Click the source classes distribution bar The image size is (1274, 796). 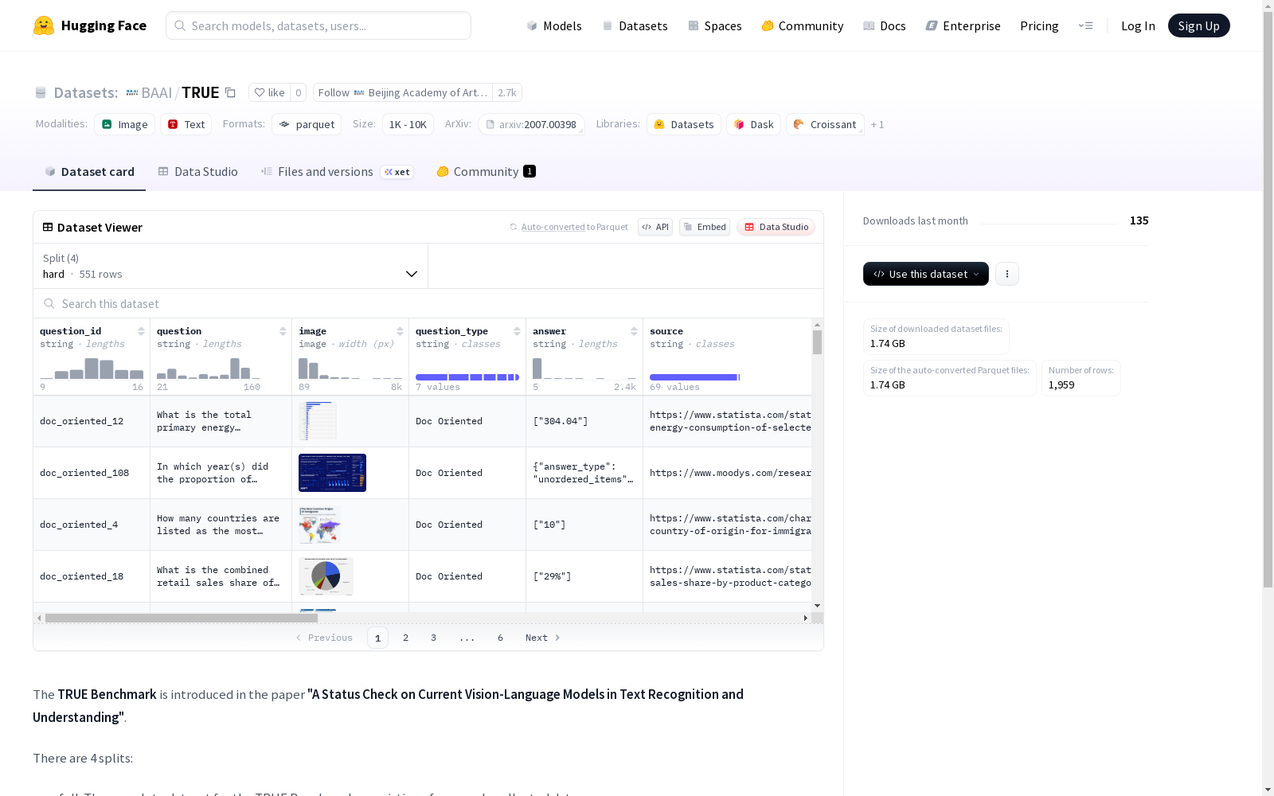pos(695,377)
